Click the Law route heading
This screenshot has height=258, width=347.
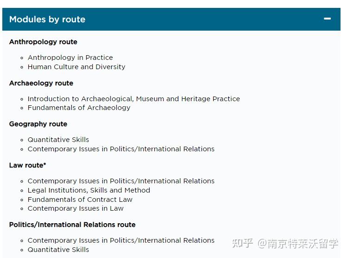pos(27,165)
